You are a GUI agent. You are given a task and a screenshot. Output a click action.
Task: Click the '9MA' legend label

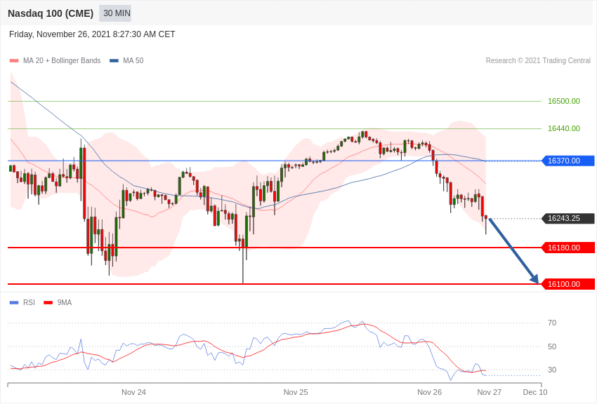coord(65,303)
